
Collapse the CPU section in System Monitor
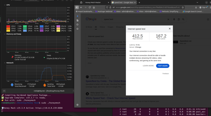pos(5,5)
